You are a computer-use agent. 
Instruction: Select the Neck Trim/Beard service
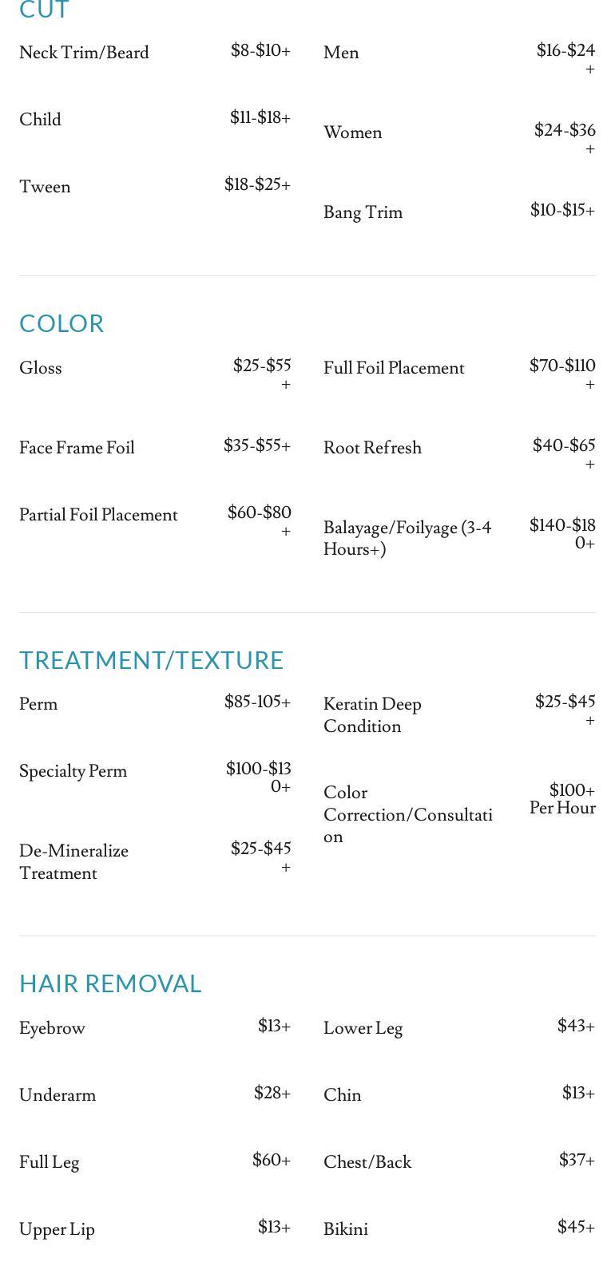coord(84,53)
